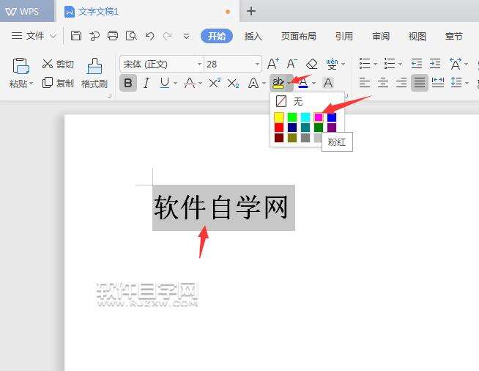Image resolution: width=479 pixels, height=371 pixels.
Task: Add new document tab with plus
Action: [x=251, y=11]
